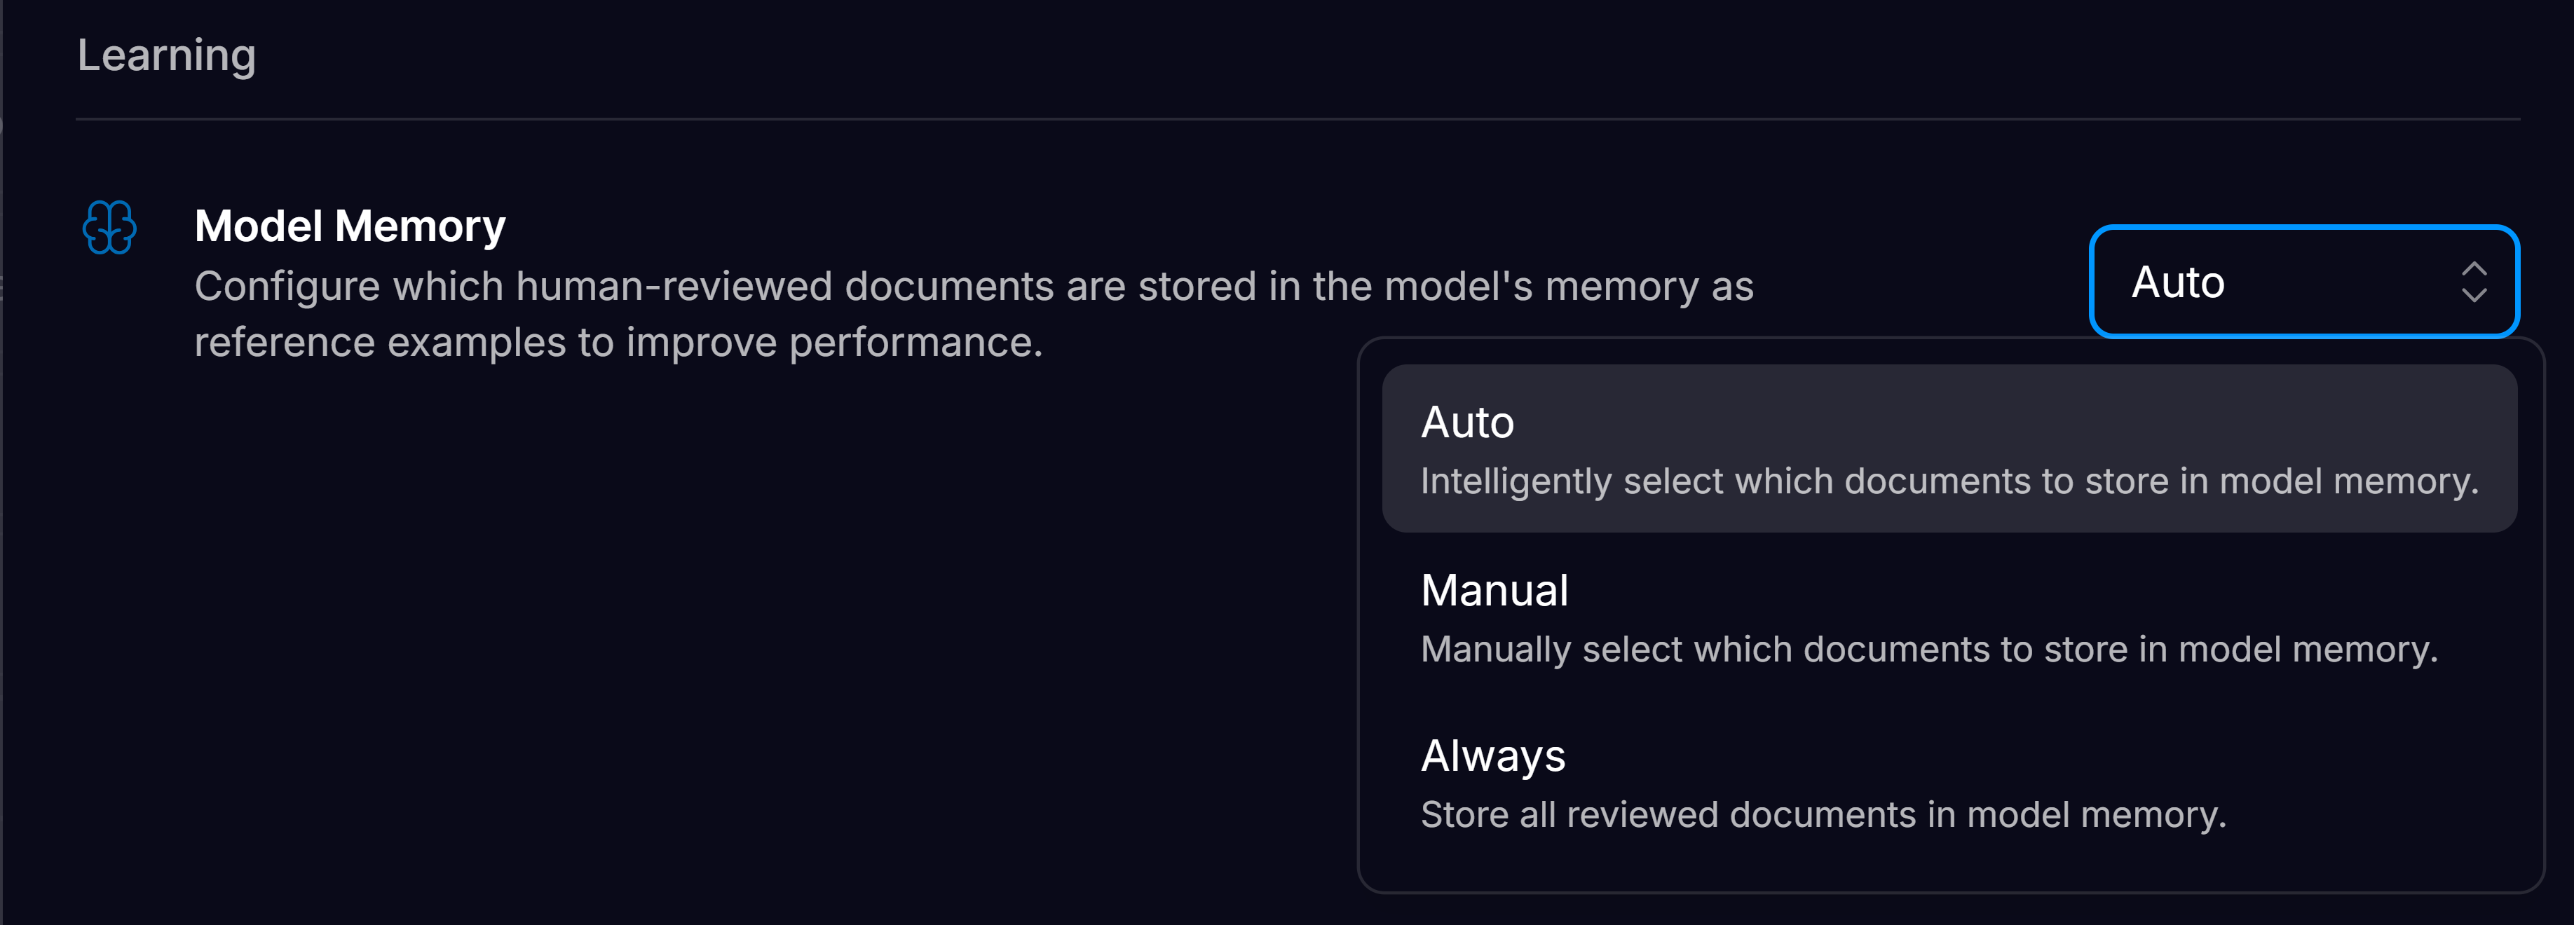Click the Auto label inside the blue-outlined selector
This screenshot has width=2574, height=925.
[x=2179, y=282]
